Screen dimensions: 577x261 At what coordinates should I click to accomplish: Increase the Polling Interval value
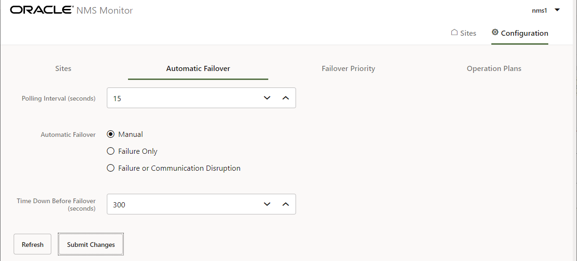pyautogui.click(x=285, y=98)
